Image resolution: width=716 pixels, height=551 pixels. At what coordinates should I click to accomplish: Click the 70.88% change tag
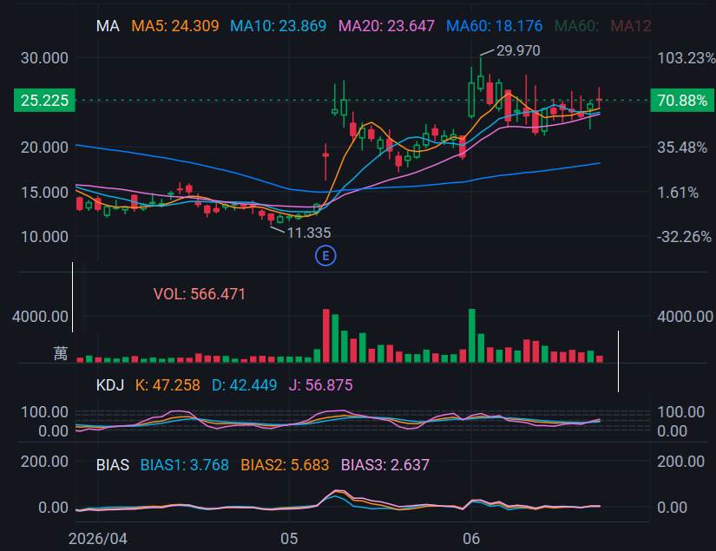(x=682, y=100)
